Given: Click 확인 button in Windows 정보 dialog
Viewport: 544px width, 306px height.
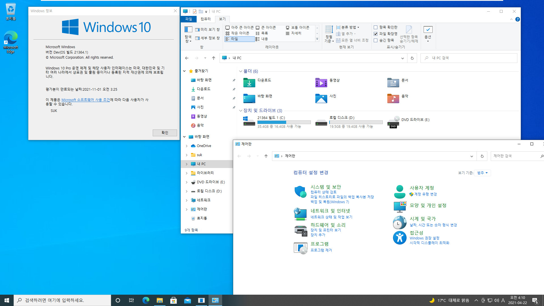Looking at the screenshot, I should pyautogui.click(x=165, y=133).
